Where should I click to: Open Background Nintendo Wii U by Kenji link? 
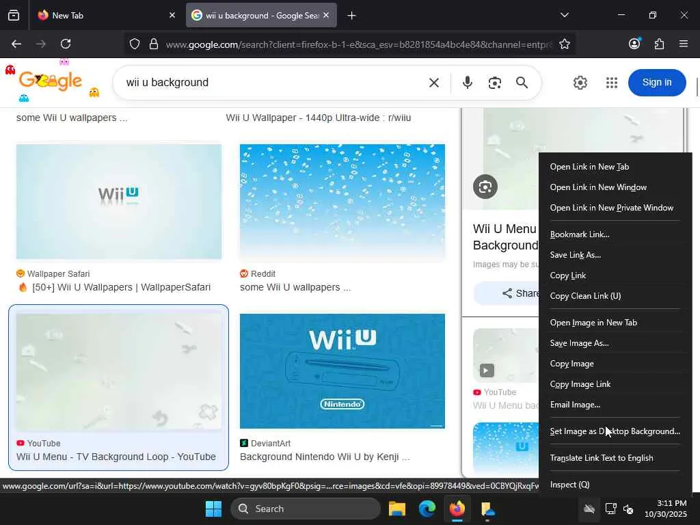325,457
